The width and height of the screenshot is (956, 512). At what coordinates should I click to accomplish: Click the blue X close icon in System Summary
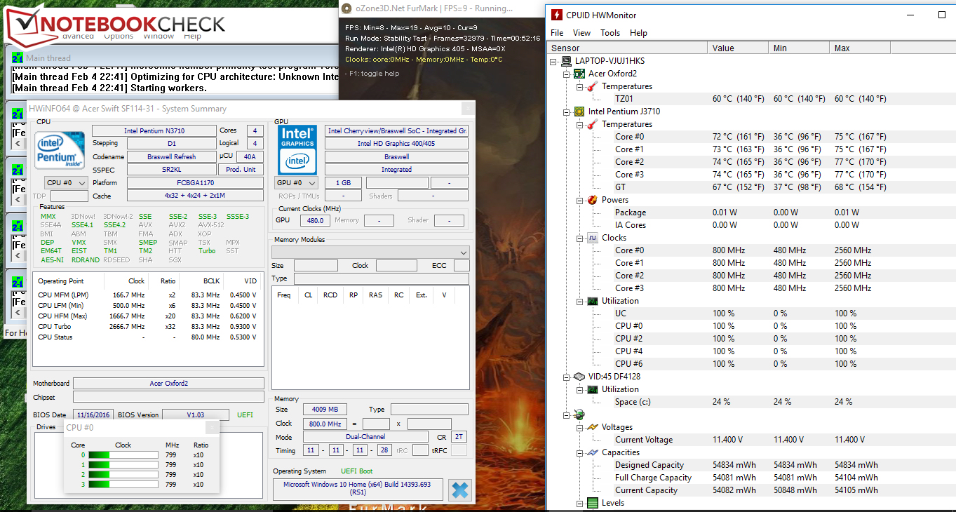coord(460,490)
